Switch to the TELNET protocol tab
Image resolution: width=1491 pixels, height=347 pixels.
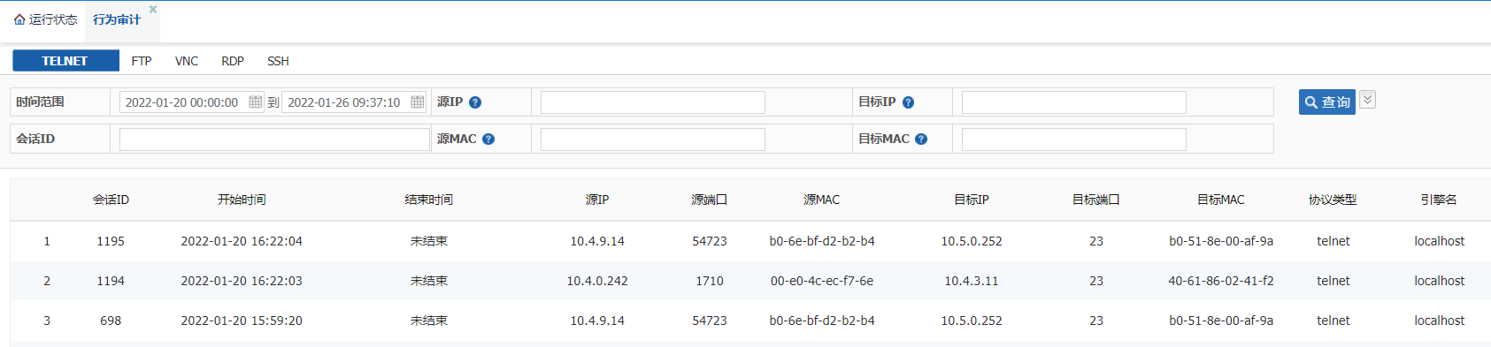pos(65,61)
